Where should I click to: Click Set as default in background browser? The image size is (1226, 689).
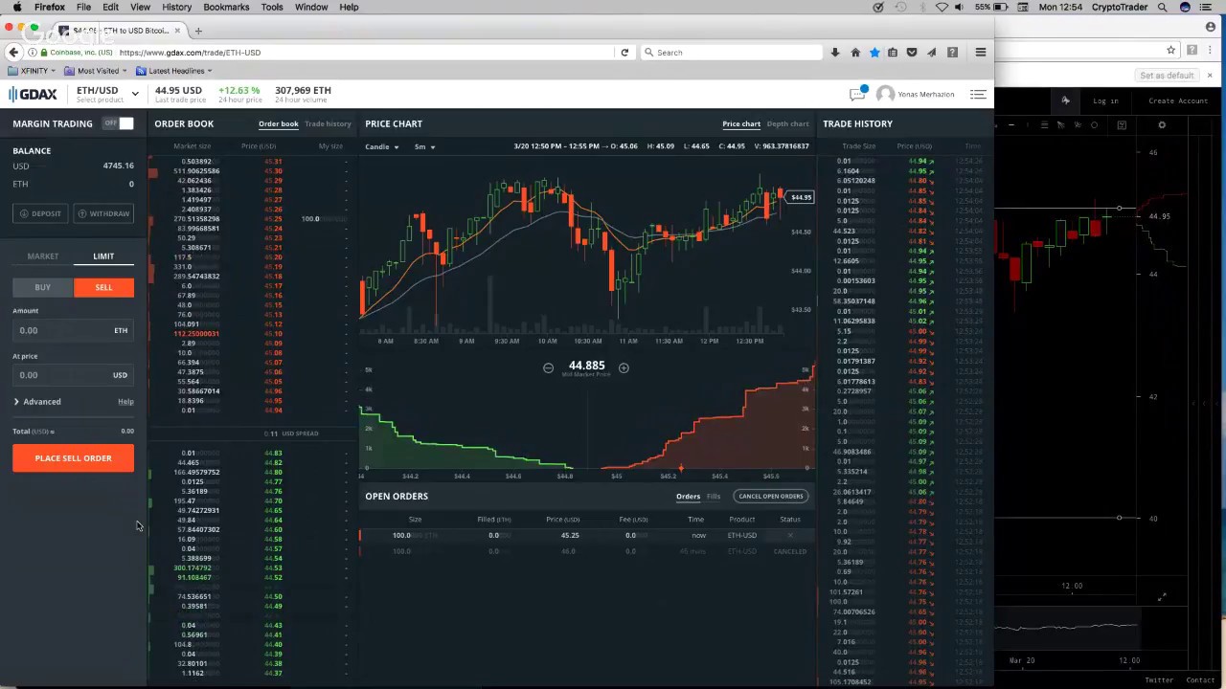(x=1167, y=75)
